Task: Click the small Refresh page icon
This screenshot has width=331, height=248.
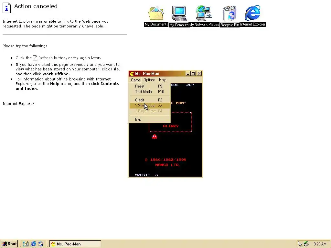Action: point(35,58)
